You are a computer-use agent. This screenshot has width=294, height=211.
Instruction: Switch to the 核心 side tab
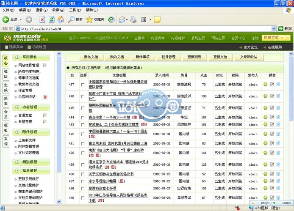click(x=6, y=60)
